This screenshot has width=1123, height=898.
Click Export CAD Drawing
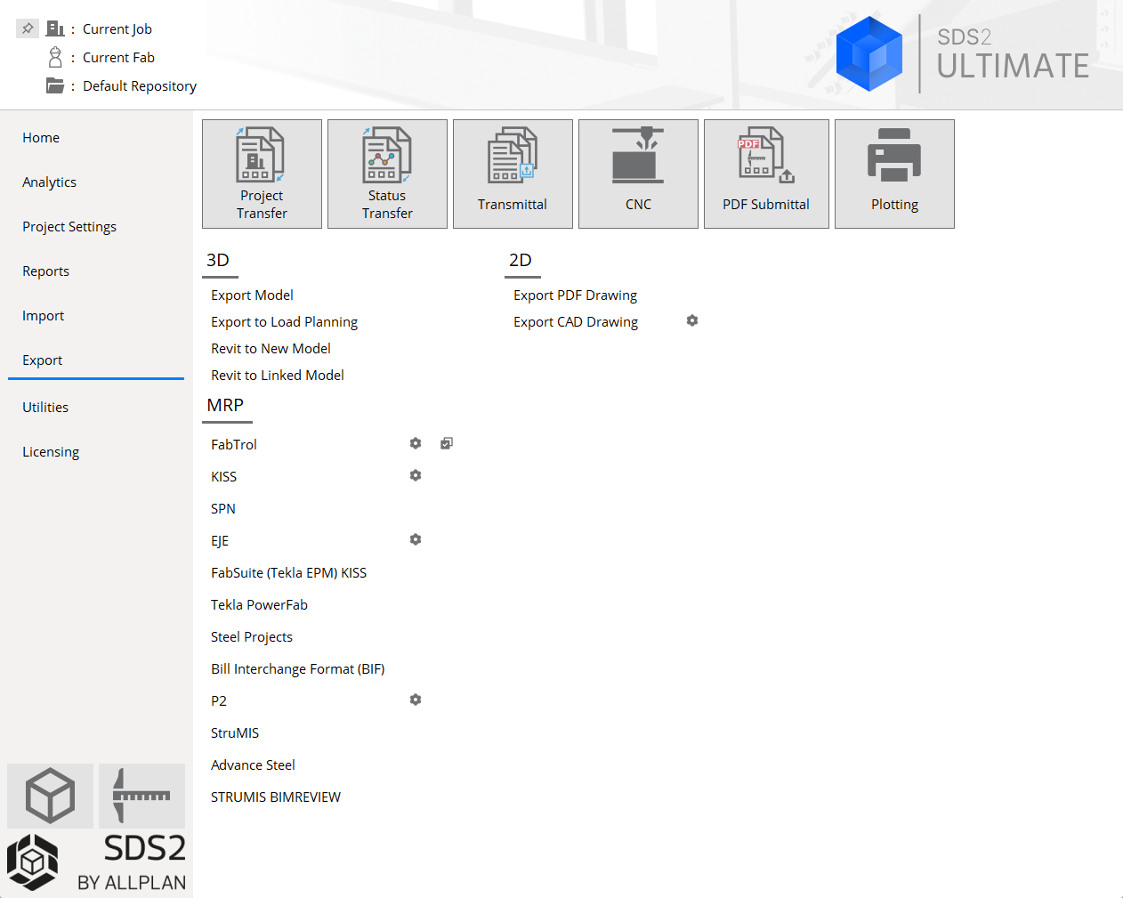coord(576,322)
